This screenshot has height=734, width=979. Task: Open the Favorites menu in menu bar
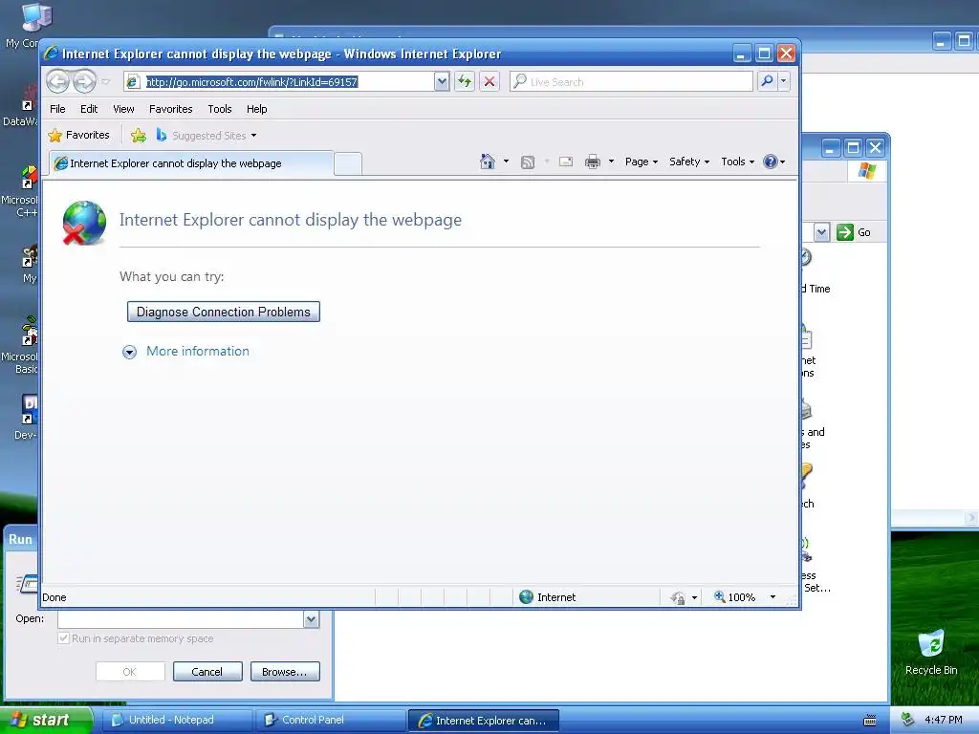[x=170, y=109]
